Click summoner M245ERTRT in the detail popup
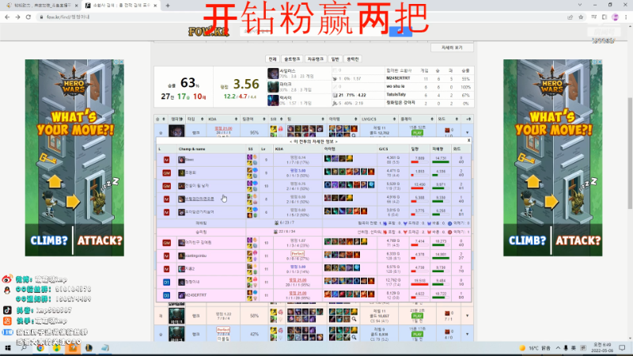633x356 pixels. click(x=196, y=295)
